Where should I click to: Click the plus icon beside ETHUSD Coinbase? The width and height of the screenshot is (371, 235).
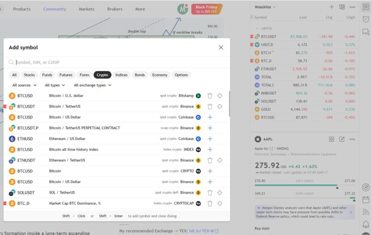coord(210,138)
